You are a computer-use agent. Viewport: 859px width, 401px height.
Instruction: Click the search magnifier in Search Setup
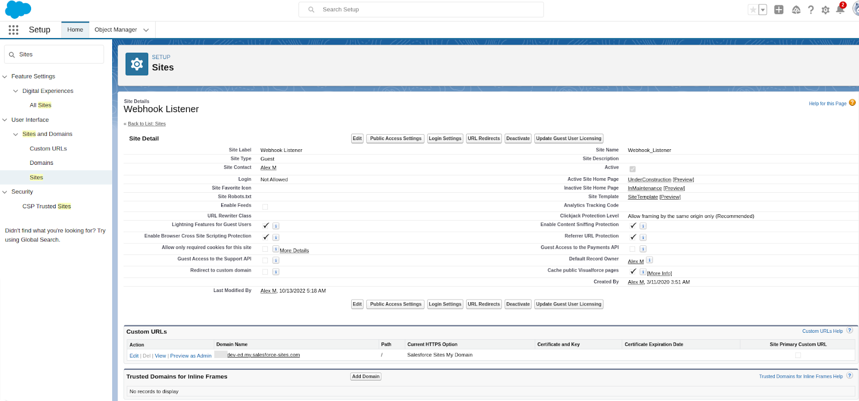pyautogui.click(x=311, y=10)
